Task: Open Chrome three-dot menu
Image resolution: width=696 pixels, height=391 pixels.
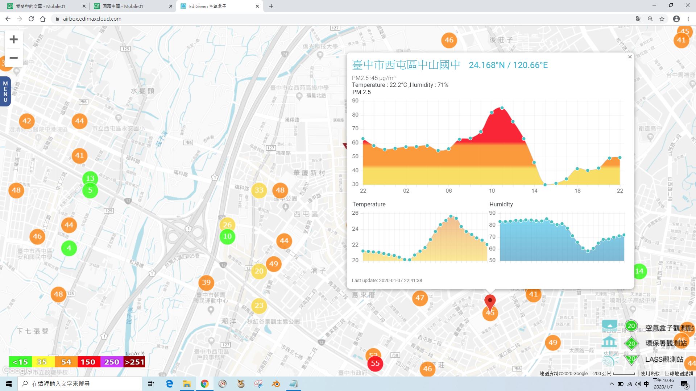Action: (x=688, y=19)
